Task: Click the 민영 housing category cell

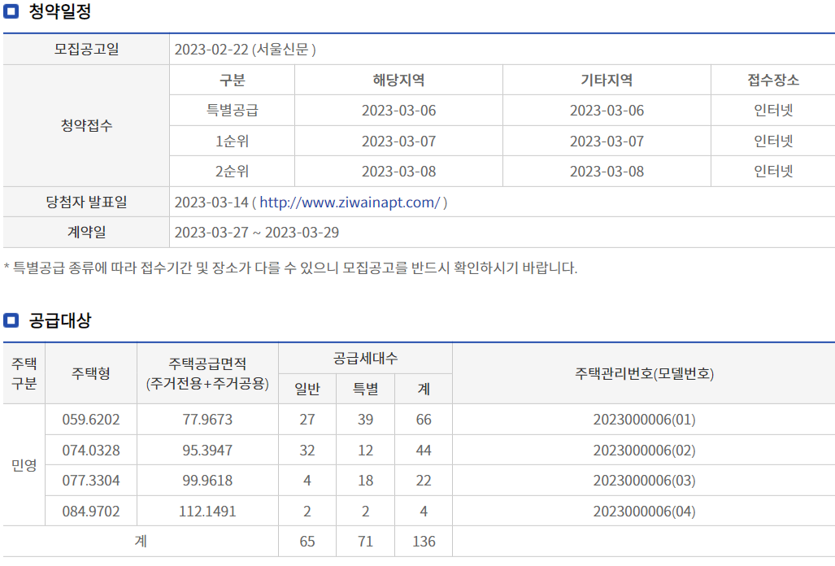Action: 24,465
